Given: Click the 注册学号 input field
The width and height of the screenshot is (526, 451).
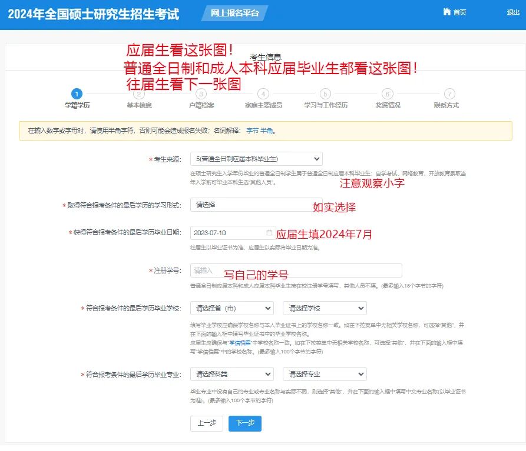Looking at the screenshot, I should [x=296, y=270].
